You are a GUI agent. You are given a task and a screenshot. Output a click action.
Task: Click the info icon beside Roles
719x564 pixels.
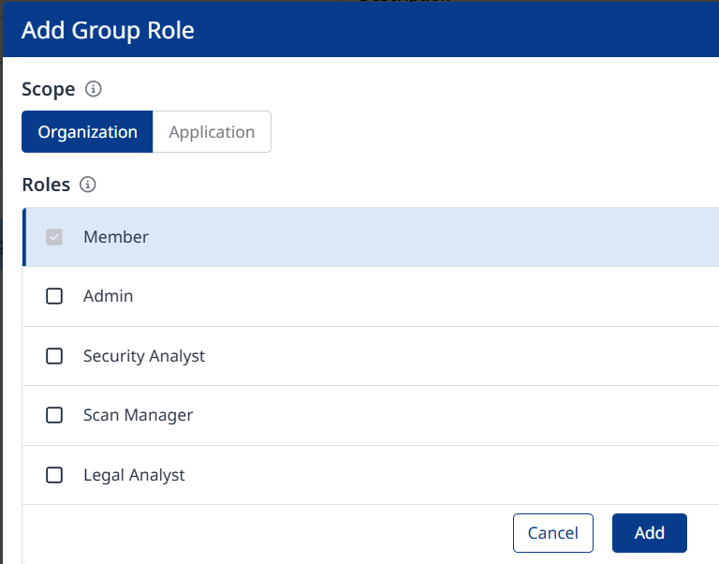[88, 185]
